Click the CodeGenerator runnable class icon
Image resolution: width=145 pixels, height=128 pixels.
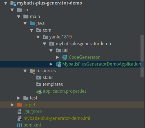65,57
